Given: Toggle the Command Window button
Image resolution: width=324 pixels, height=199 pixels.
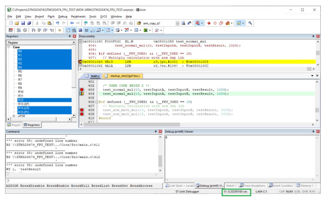Looking at the screenshot, I should 68,30.
